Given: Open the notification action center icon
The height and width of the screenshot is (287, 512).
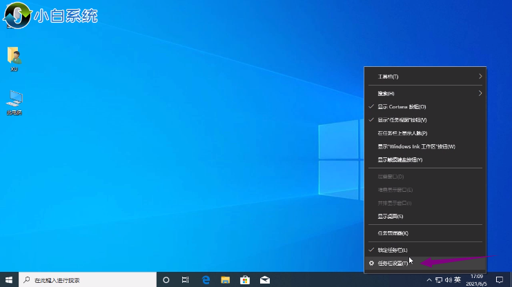Looking at the screenshot, I should click(x=500, y=280).
